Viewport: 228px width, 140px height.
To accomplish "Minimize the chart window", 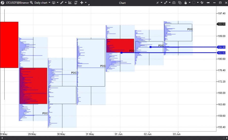I will (214, 3).
